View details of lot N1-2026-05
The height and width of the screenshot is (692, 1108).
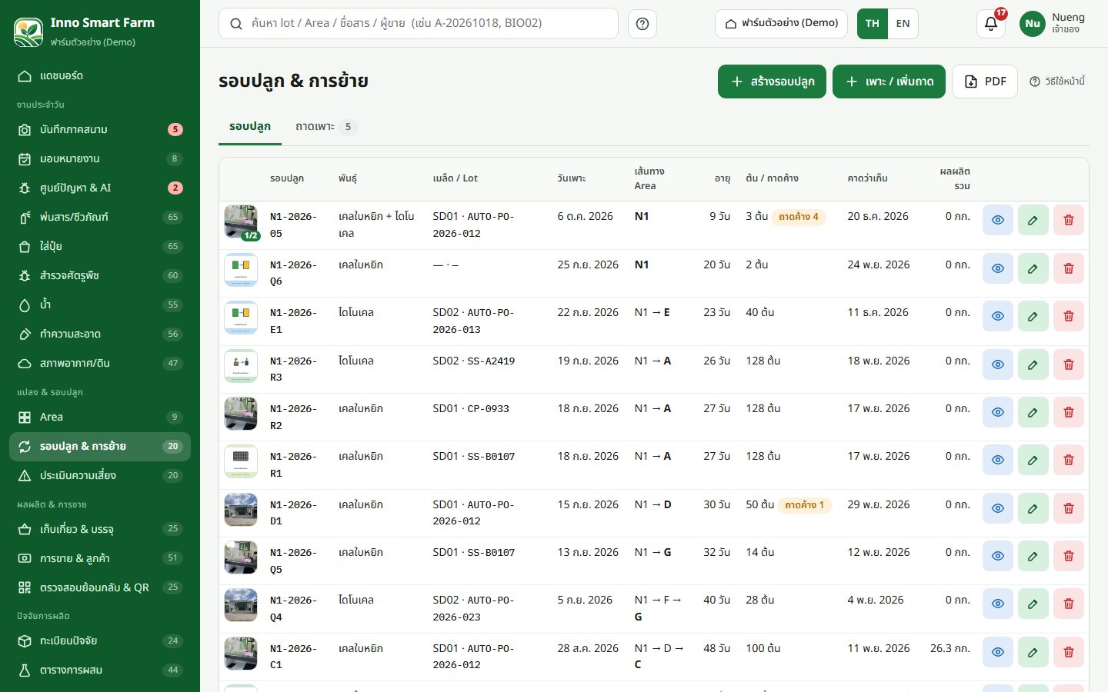[x=998, y=220]
